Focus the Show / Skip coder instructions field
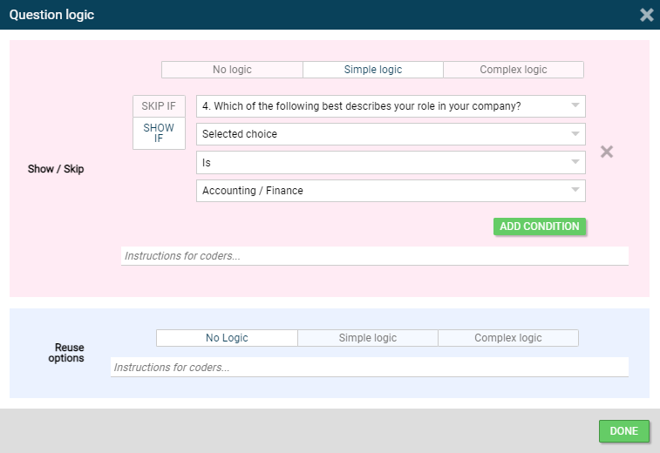660x453 pixels. (x=374, y=256)
